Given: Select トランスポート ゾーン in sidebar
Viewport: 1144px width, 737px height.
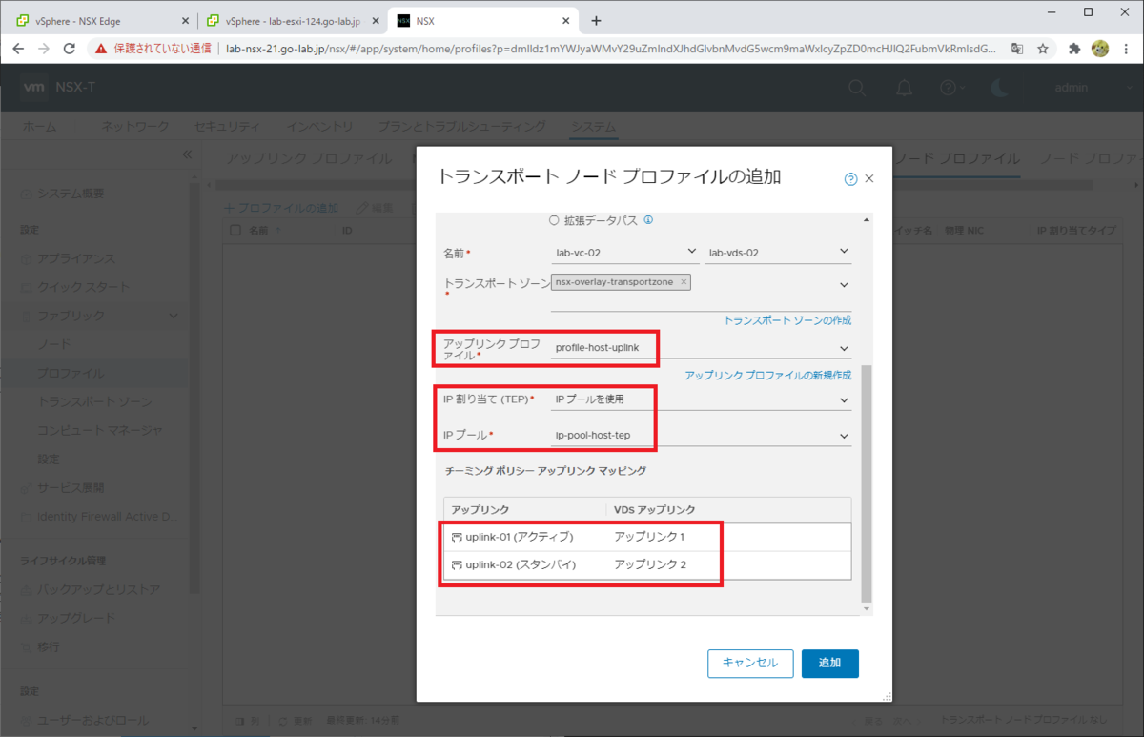Looking at the screenshot, I should tap(94, 401).
